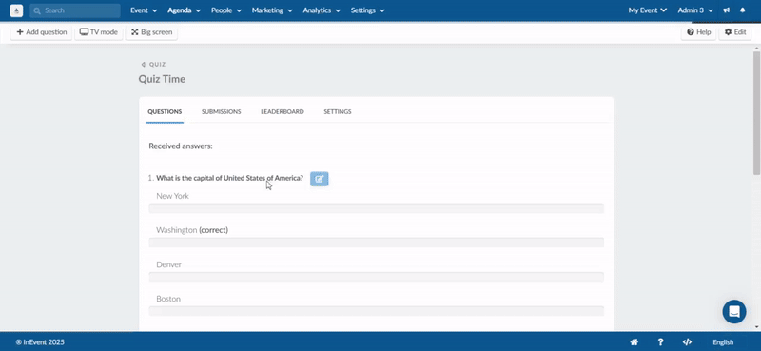Launch Big screen view
761x351 pixels.
(151, 32)
